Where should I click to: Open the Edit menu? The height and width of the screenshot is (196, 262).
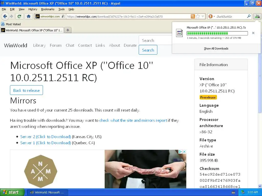pyautogui.click(x=12, y=9)
